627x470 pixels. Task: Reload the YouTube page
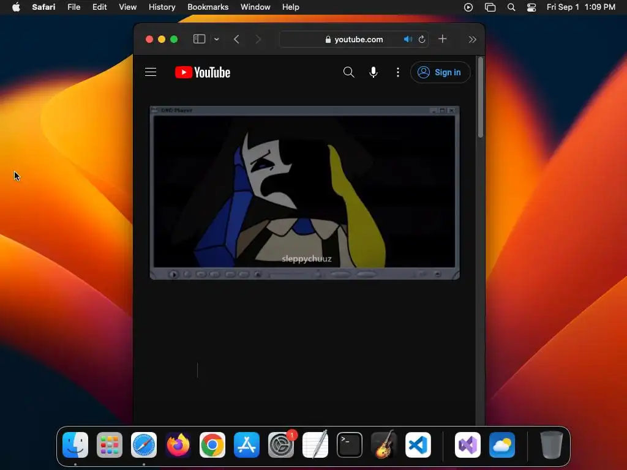click(x=422, y=39)
